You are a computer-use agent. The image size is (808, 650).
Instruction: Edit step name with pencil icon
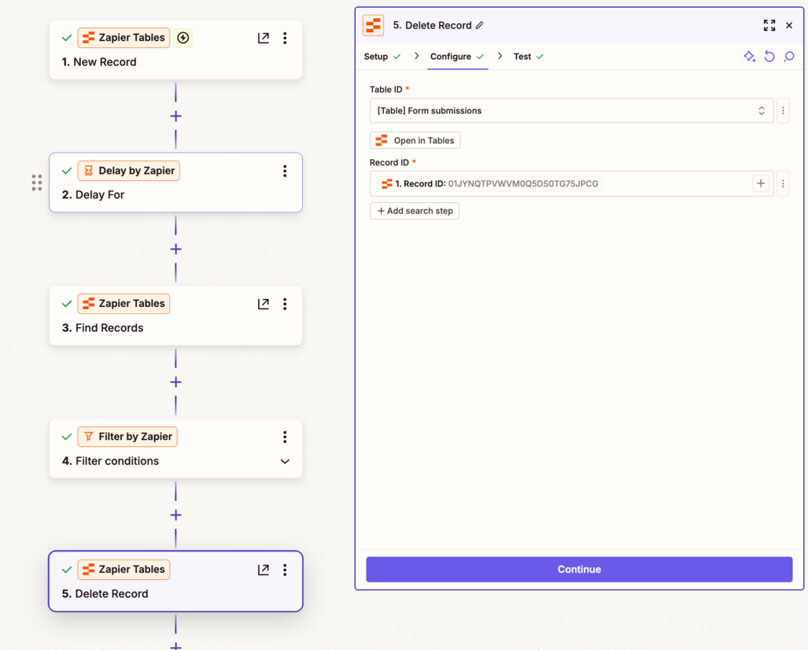tap(480, 25)
